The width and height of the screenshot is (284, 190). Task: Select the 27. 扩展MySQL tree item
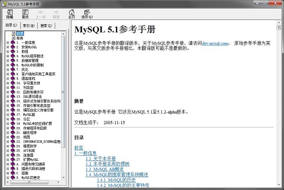click(x=27, y=160)
